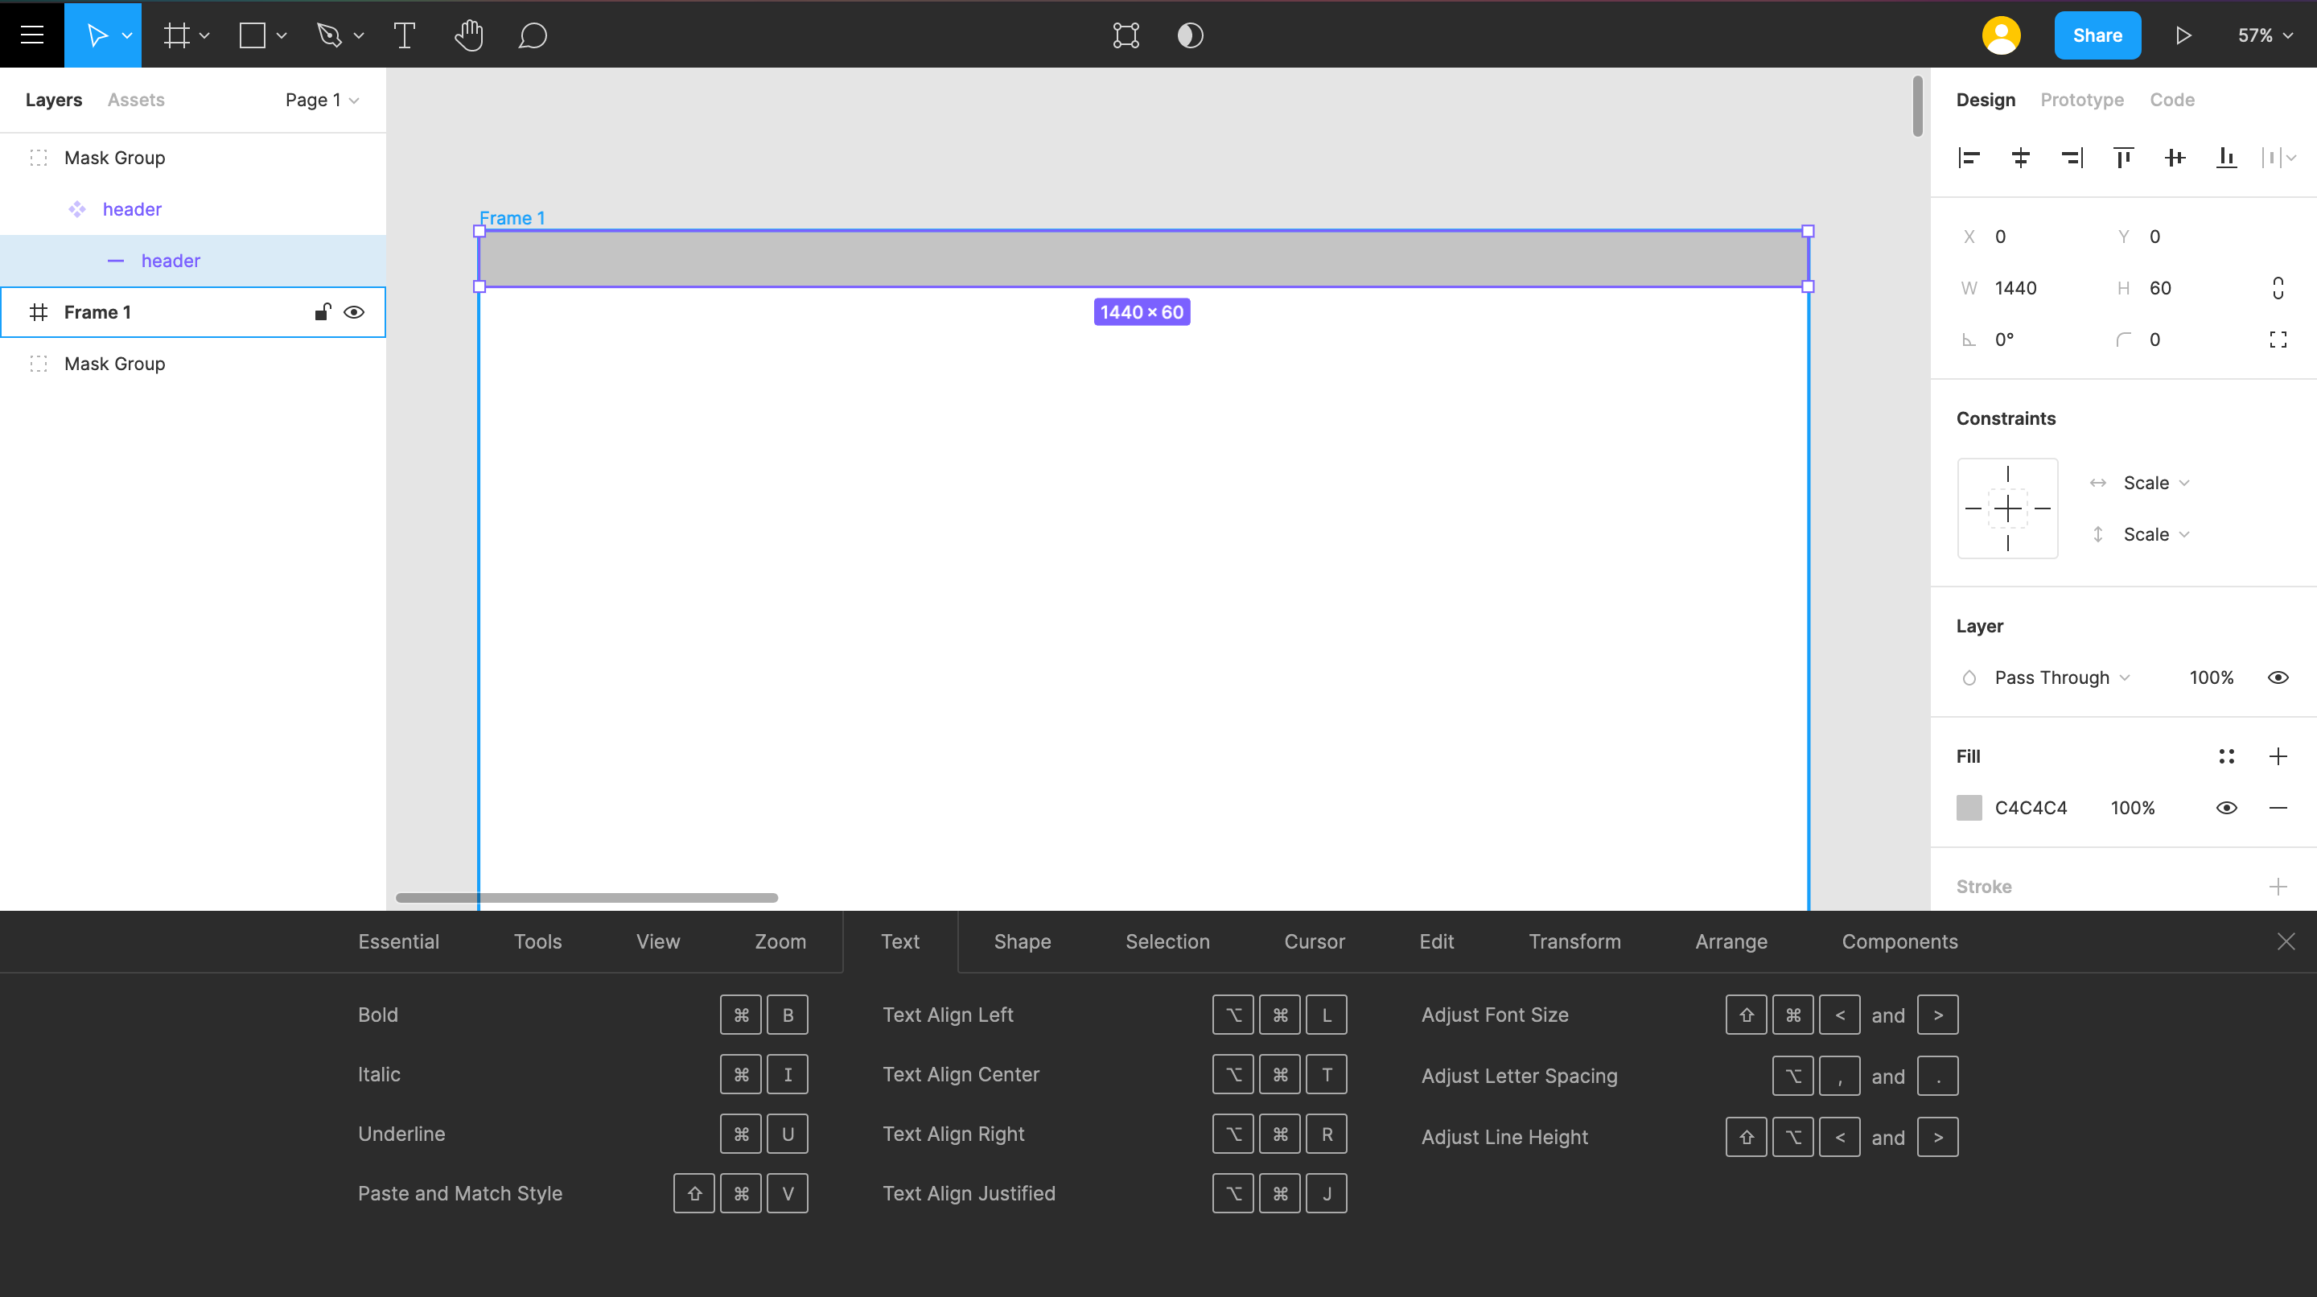Select the Move tool
Image resolution: width=2317 pixels, height=1297 pixels.
point(97,35)
